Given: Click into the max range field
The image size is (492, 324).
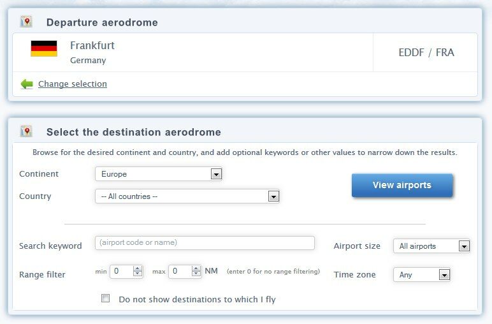Looking at the screenshot, I should (x=180, y=271).
